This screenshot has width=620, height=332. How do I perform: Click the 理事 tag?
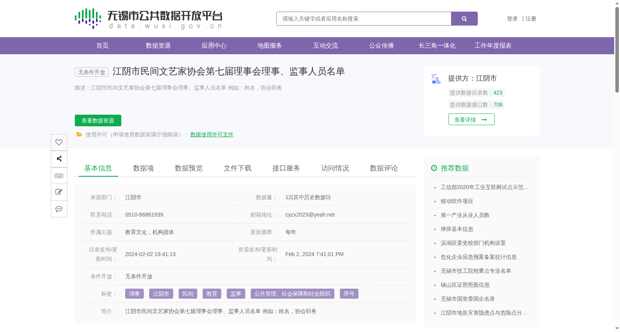134,294
